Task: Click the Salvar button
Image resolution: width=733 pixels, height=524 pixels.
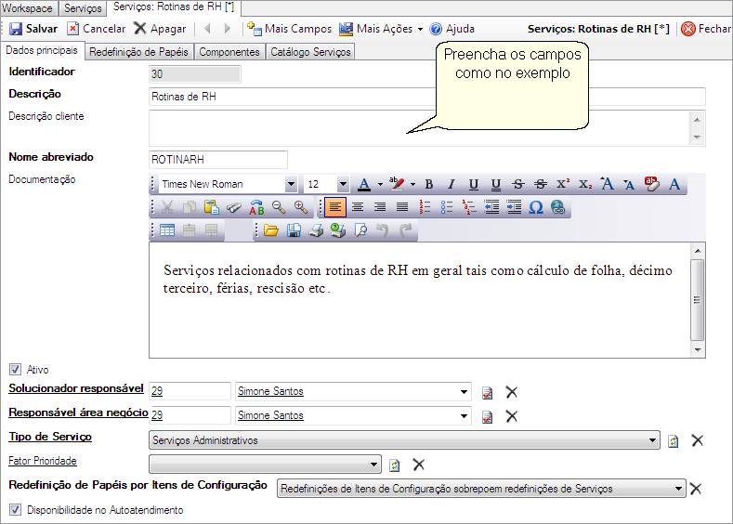Action: click(x=33, y=29)
